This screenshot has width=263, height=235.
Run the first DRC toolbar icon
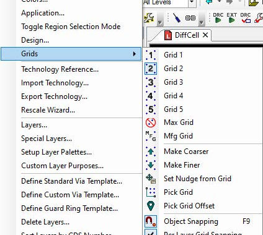point(218,18)
